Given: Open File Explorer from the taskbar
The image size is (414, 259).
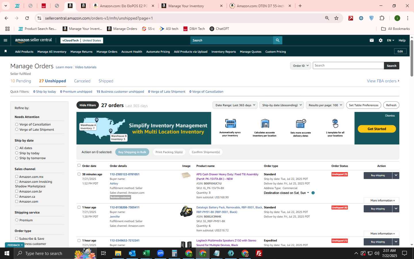Looking at the screenshot, I should (x=118, y=253).
